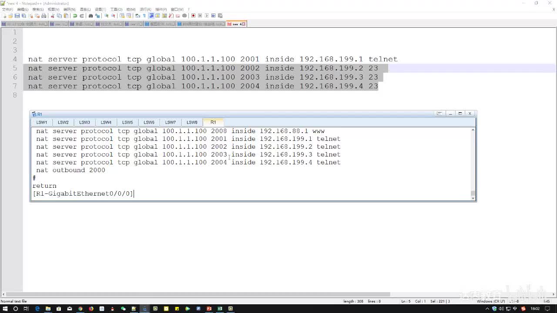Viewport: 557px width, 313px height.
Task: Click the R1 terminal scroll-up arrow
Action: tap(473, 130)
